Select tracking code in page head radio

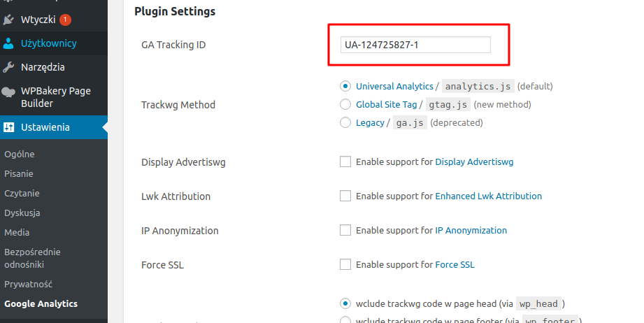pyautogui.click(x=345, y=303)
